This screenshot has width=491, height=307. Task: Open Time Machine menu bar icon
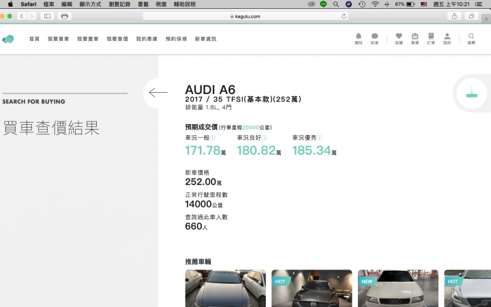(362, 4)
